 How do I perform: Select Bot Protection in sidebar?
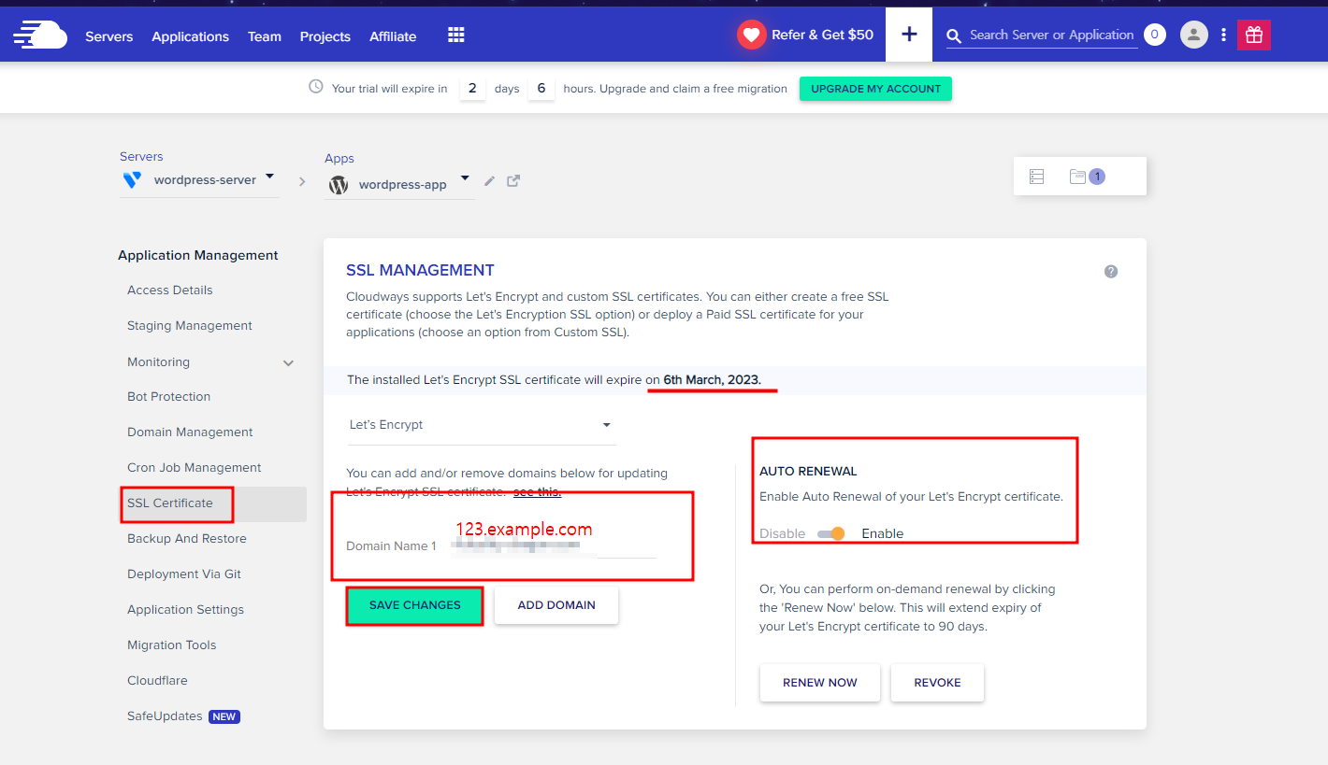pos(169,397)
